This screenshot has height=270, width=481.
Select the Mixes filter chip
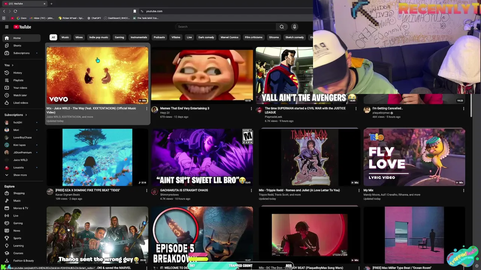tap(79, 37)
